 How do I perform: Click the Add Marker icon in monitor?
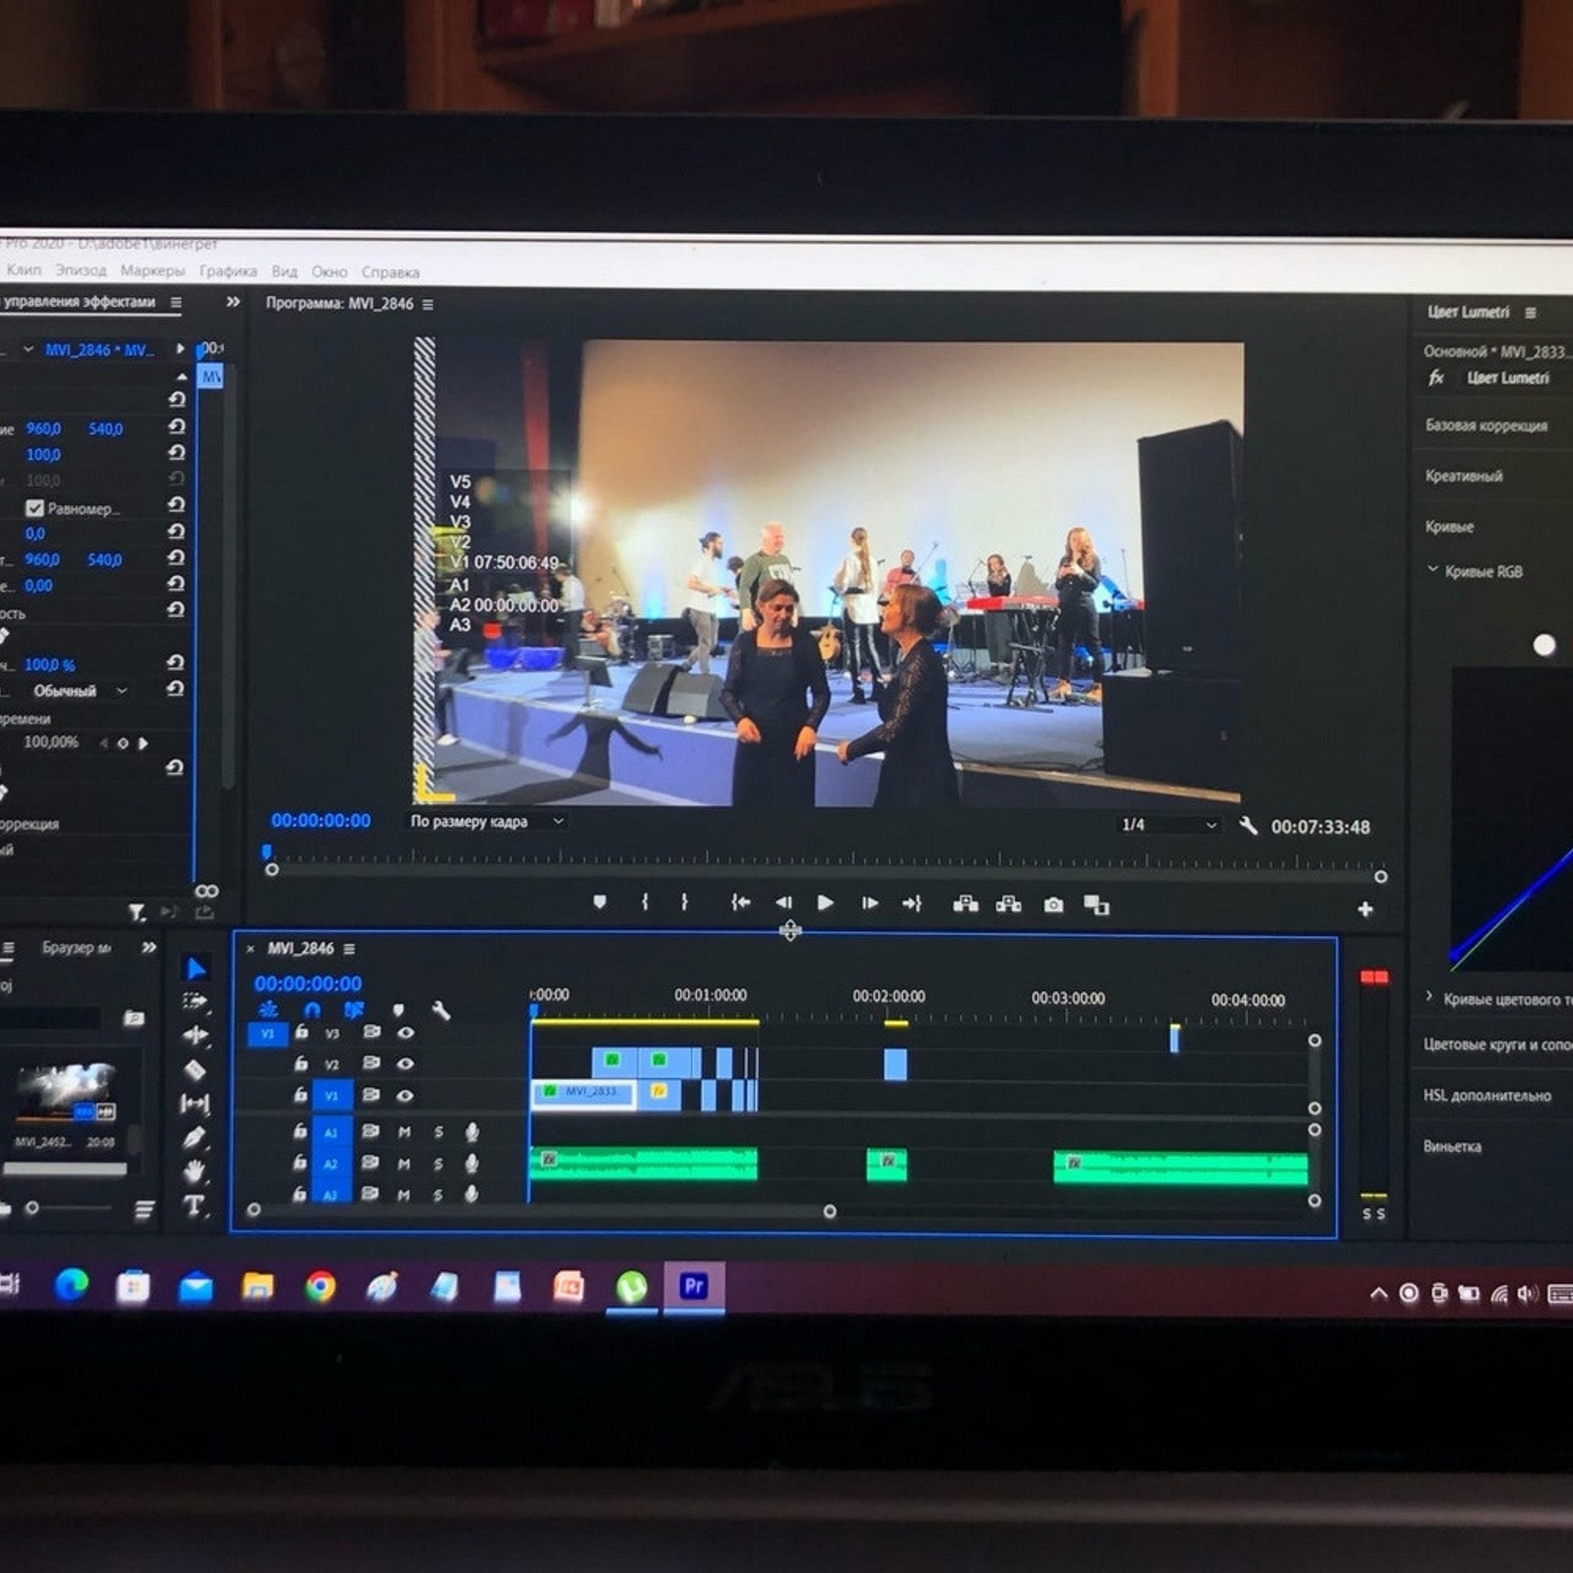(600, 902)
